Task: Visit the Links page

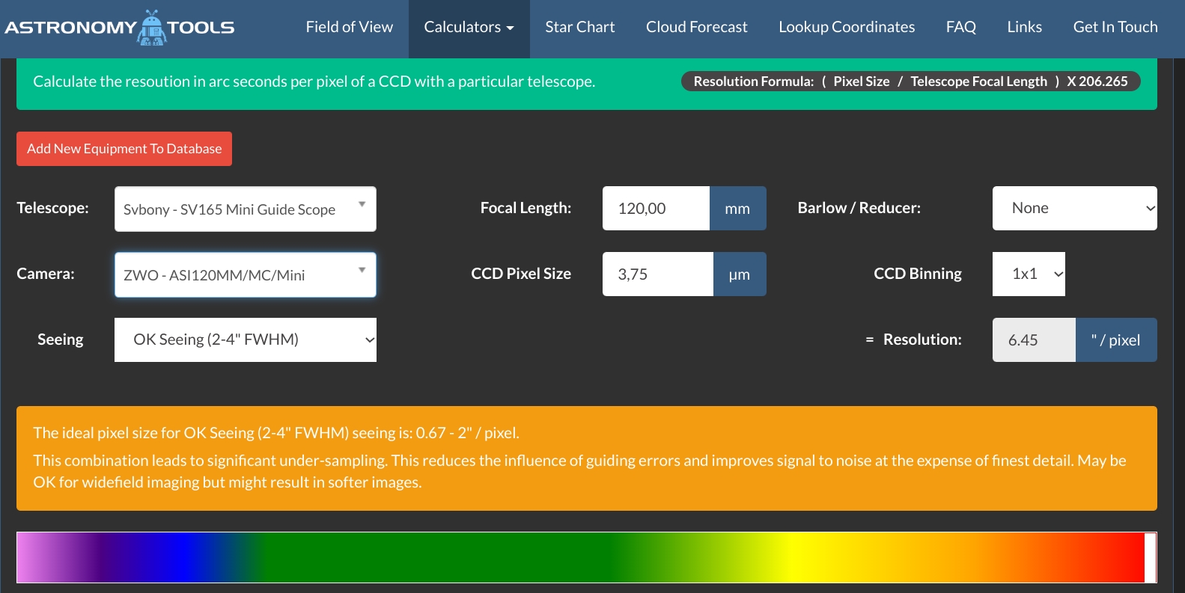Action: 1024,28
